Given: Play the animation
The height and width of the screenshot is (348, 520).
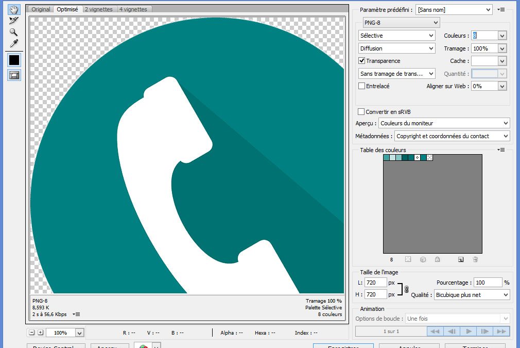Looking at the screenshot, I should (469, 331).
